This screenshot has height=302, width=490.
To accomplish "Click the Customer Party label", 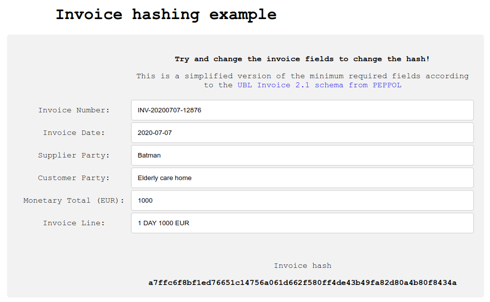I will tap(74, 178).
